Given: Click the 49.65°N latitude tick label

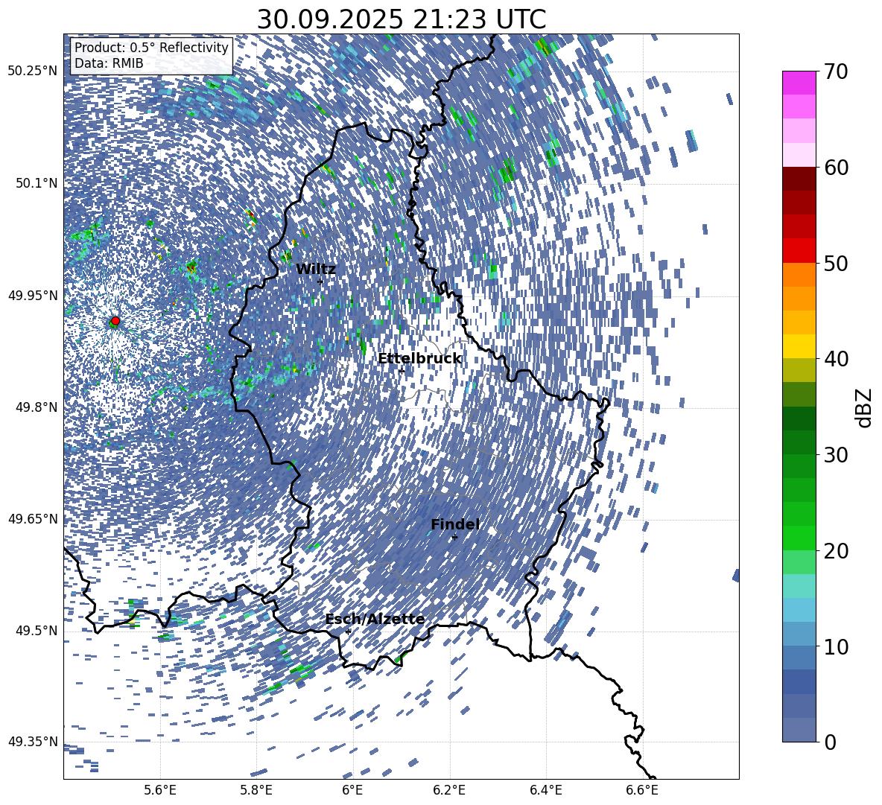Looking at the screenshot, I should pos(33,518).
